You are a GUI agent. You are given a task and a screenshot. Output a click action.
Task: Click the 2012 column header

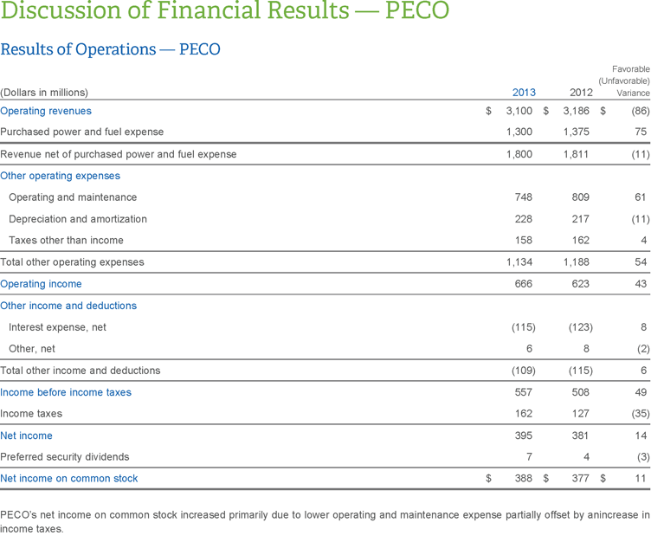point(581,93)
